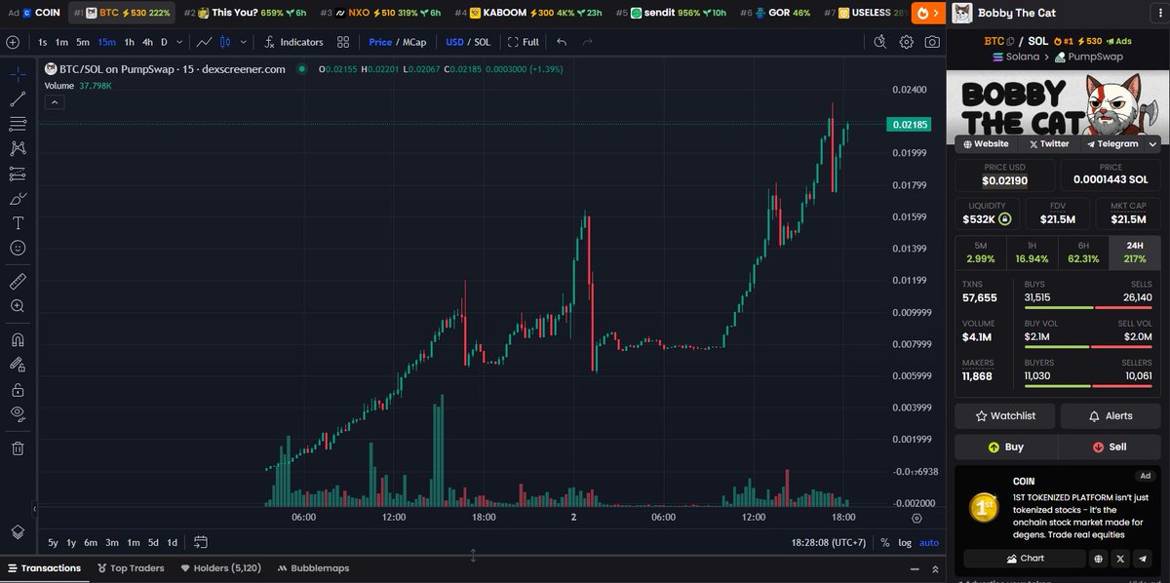Open the Fibonacci retracement tool group

[18, 124]
